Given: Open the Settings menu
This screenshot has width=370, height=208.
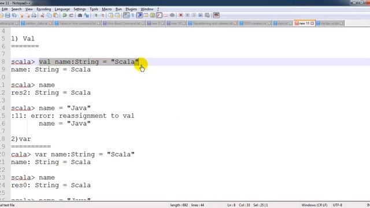Looking at the screenshot, I should pos(80,9).
